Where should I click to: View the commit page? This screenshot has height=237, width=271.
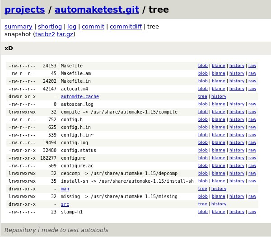(93, 27)
